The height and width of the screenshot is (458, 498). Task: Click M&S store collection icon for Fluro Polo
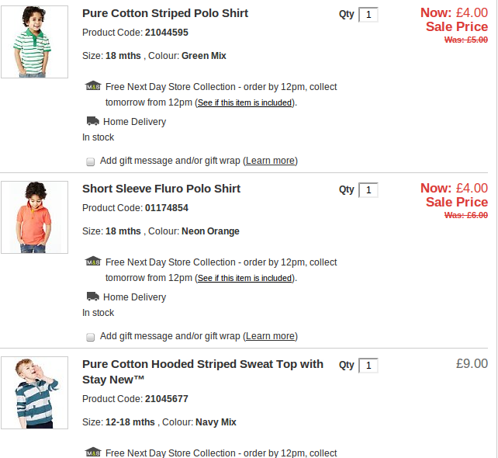pos(92,262)
